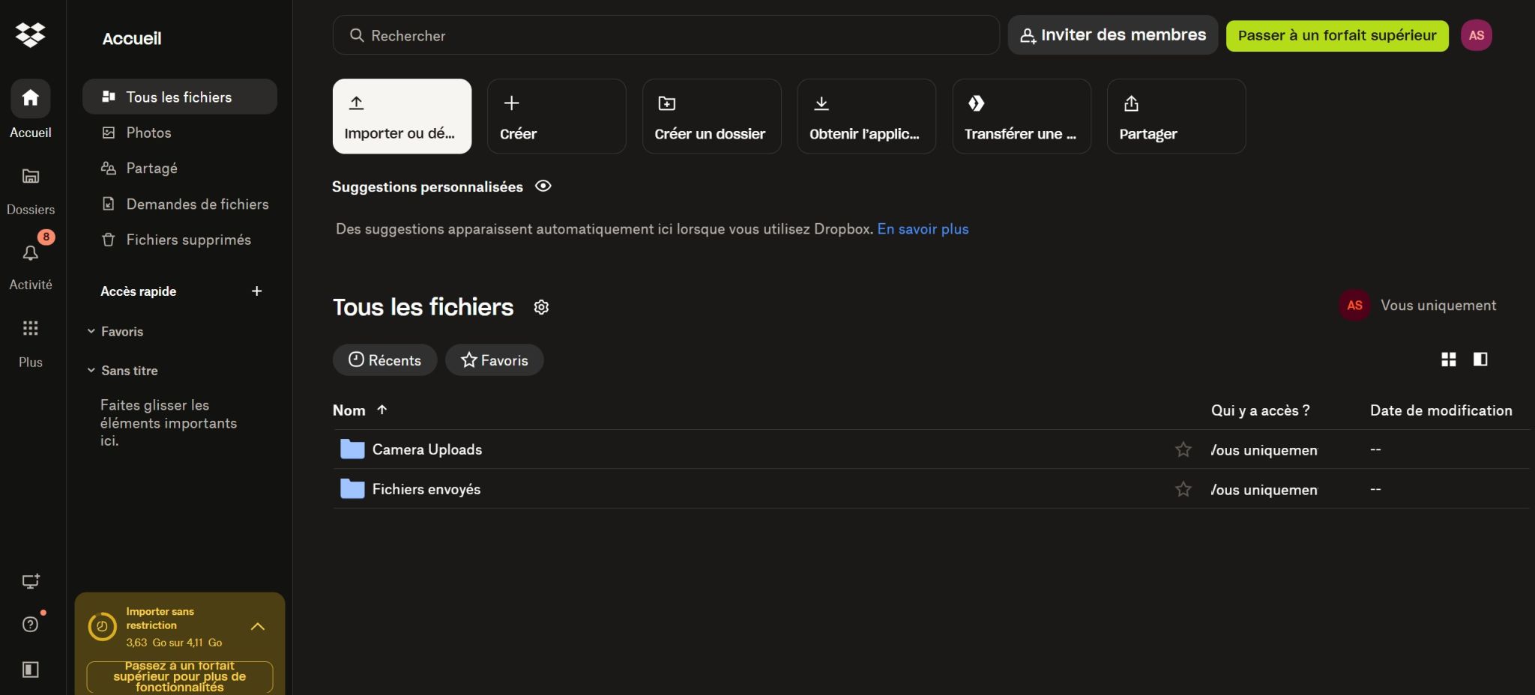Screen dimensions: 1535x695
Task: Toggle visibility of Suggestions personnalisées
Action: (543, 186)
